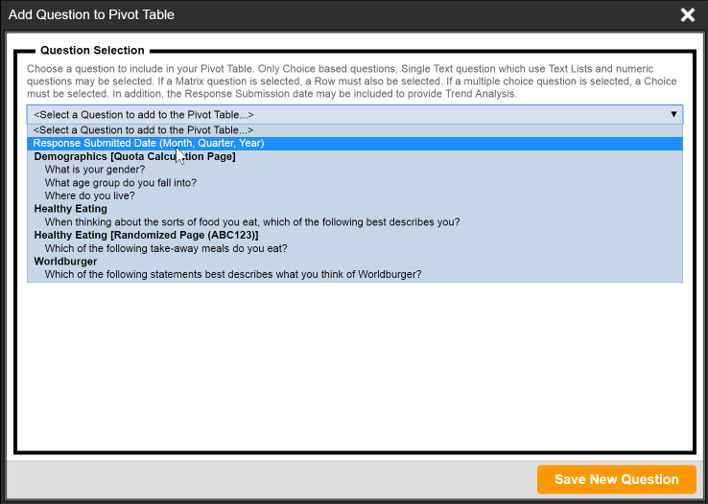Select 'What age group do you fall into?'

121,183
